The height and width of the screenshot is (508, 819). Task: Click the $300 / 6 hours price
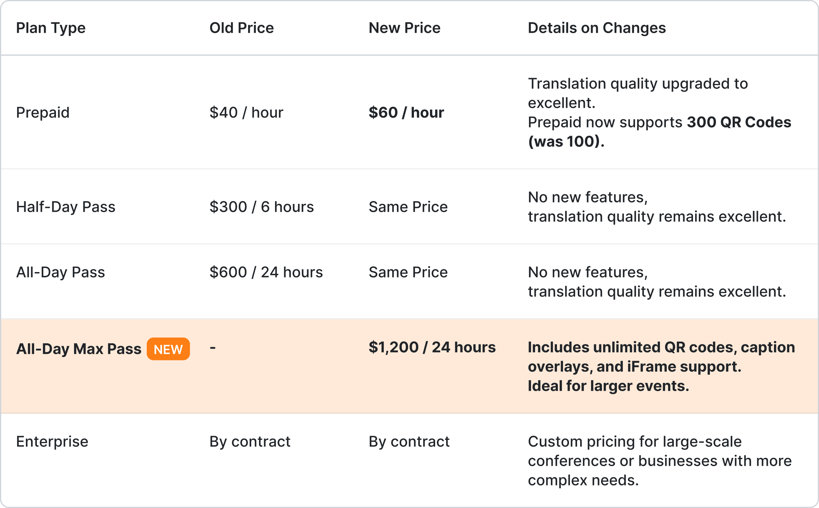(262, 207)
